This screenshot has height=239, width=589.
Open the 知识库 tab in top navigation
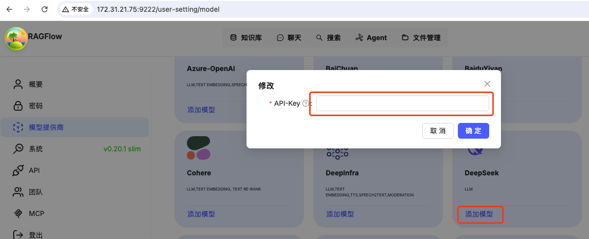246,38
